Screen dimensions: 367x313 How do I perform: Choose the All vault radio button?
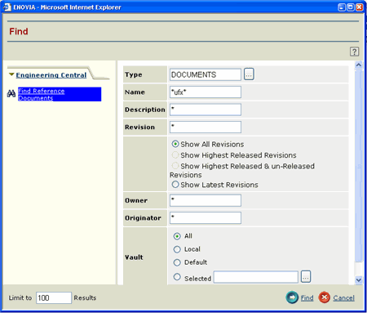(x=177, y=236)
